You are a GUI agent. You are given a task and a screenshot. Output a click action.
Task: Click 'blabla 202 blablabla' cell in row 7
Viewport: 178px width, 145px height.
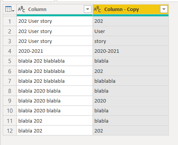click(55, 81)
